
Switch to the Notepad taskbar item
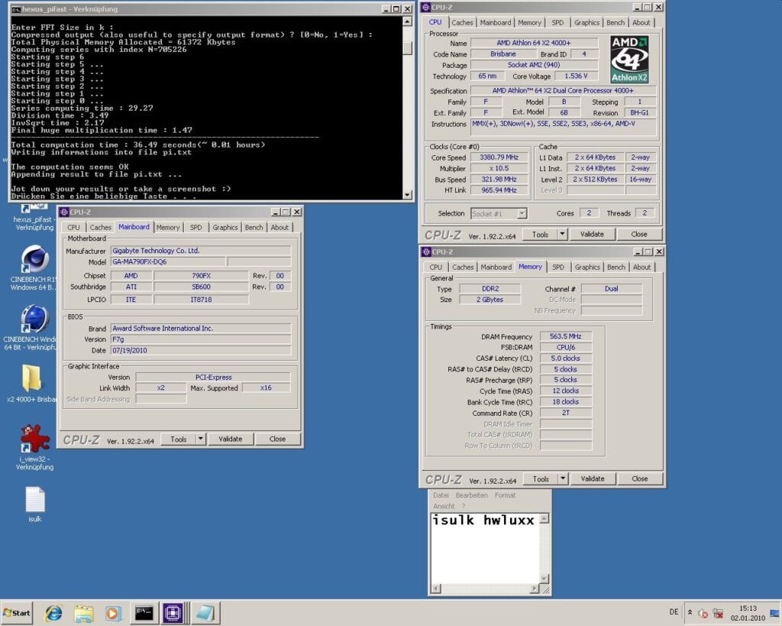[205, 613]
